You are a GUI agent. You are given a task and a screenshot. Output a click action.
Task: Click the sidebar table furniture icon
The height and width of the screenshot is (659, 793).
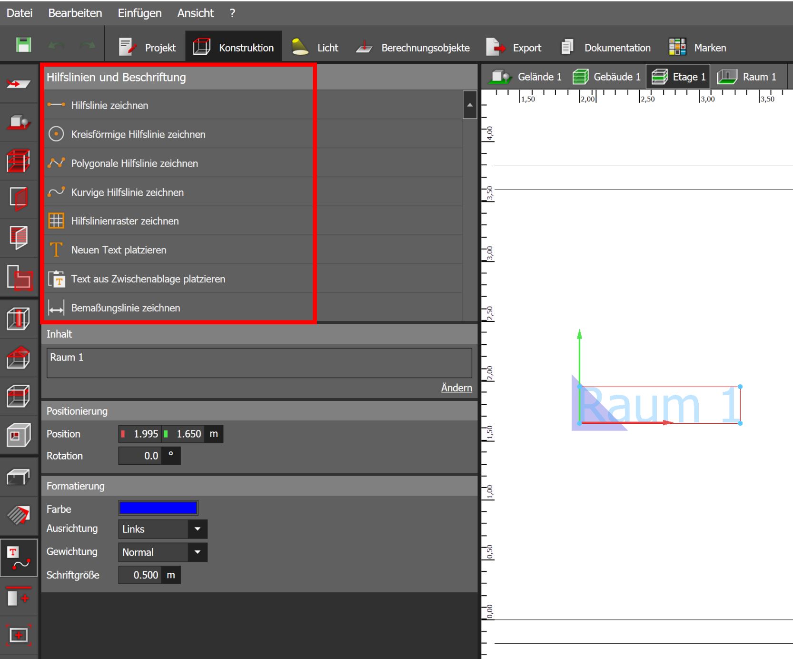(x=19, y=477)
